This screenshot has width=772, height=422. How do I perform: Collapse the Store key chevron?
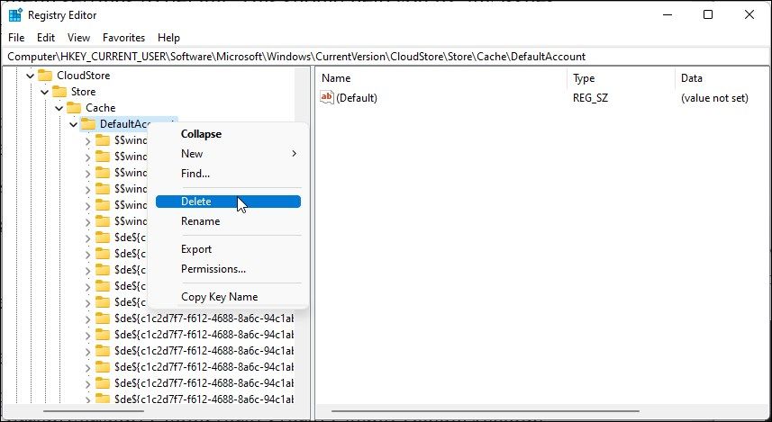pyautogui.click(x=44, y=92)
